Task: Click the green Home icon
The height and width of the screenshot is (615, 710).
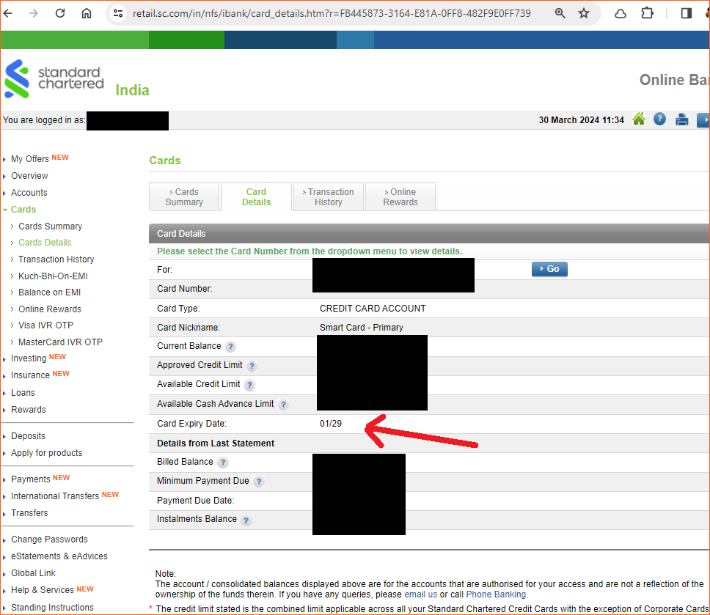Action: [639, 119]
